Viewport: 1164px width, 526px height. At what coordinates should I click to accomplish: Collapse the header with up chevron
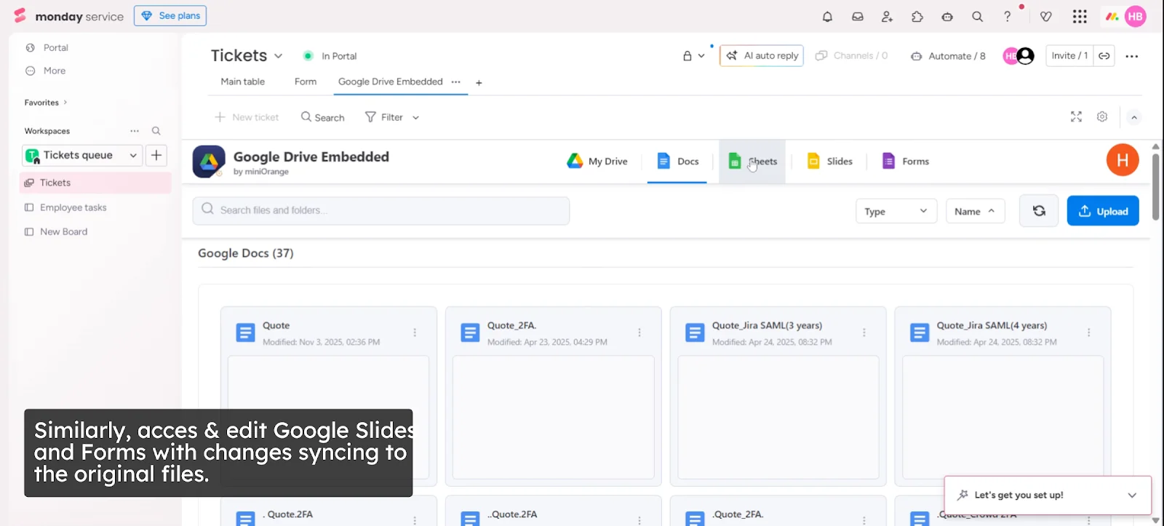tap(1134, 117)
